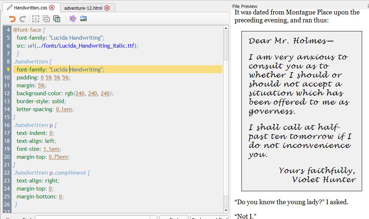Image resolution: width=369 pixels, height=219 pixels.
Task: Select the Handwritten.css tab
Action: [x=31, y=8]
